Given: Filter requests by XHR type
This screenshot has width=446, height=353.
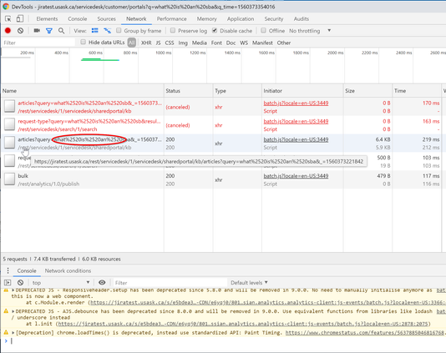Looking at the screenshot, I should click(146, 43).
